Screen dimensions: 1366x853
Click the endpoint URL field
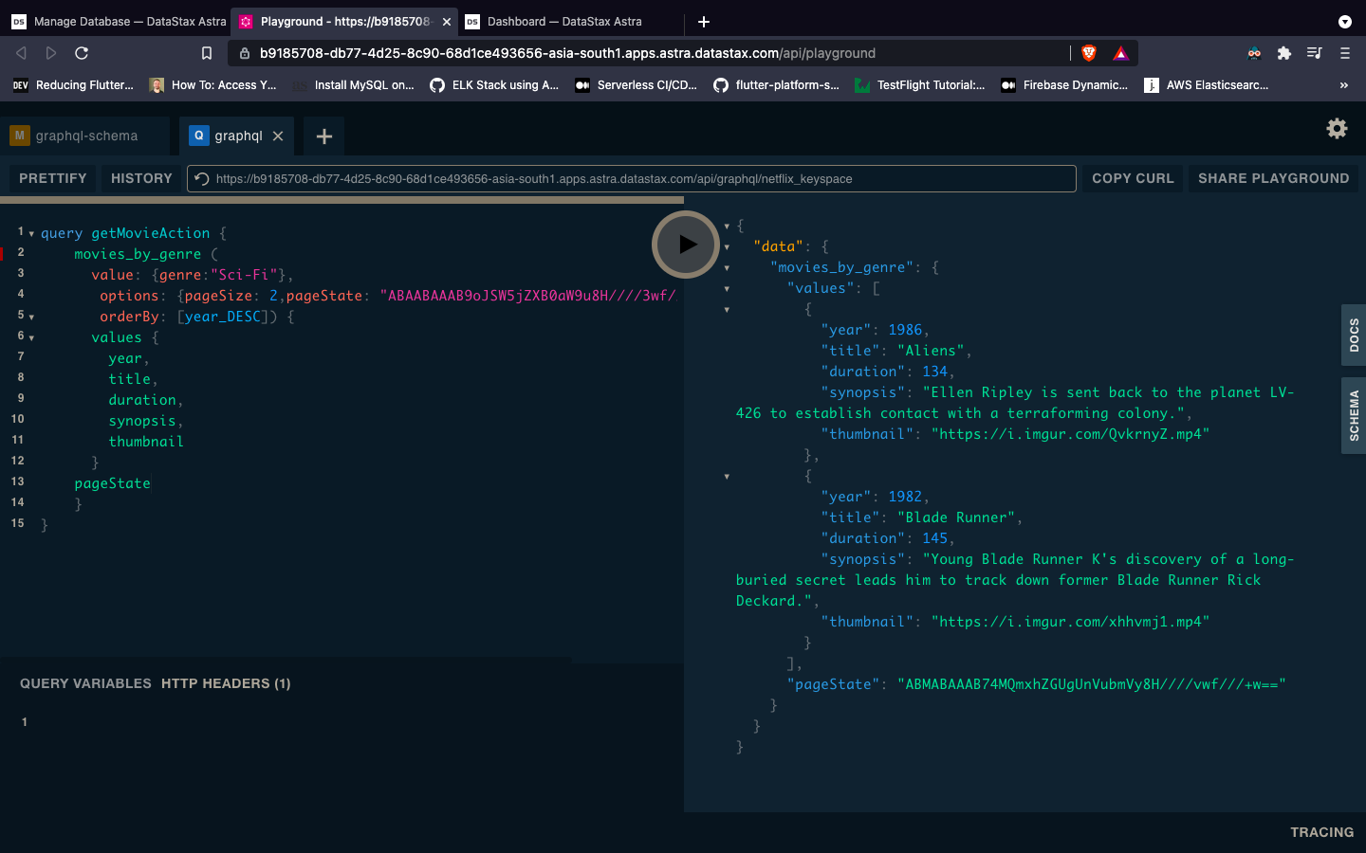click(569, 178)
